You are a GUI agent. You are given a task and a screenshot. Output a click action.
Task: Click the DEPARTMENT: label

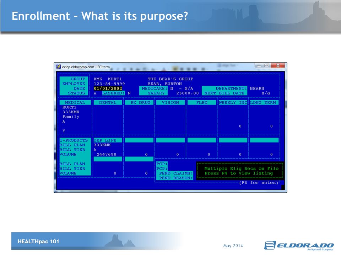(231, 89)
